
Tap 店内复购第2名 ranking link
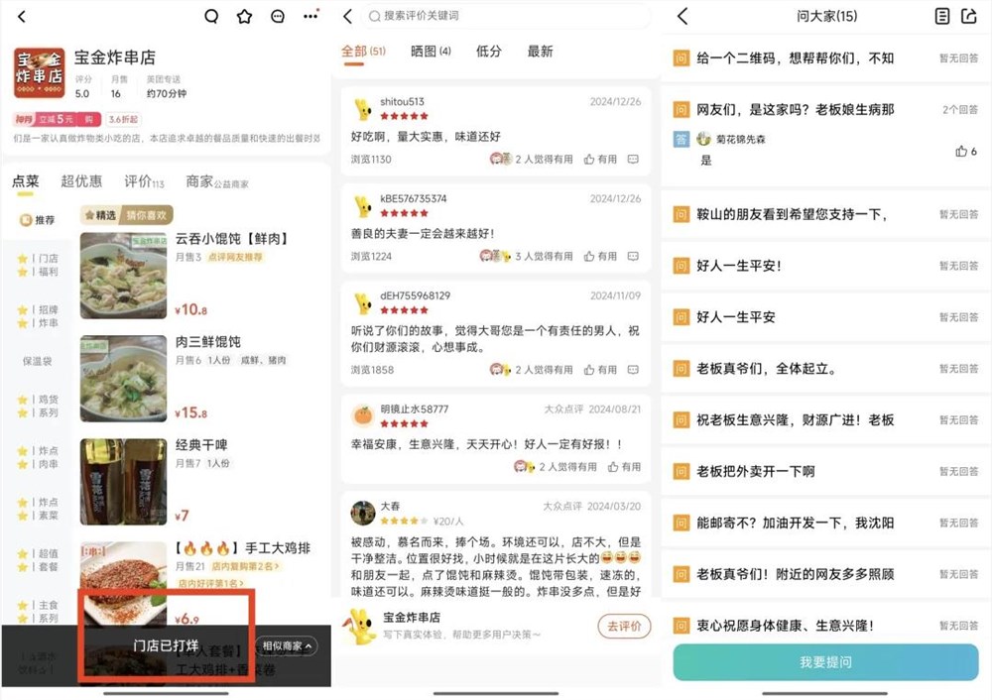[x=245, y=566]
